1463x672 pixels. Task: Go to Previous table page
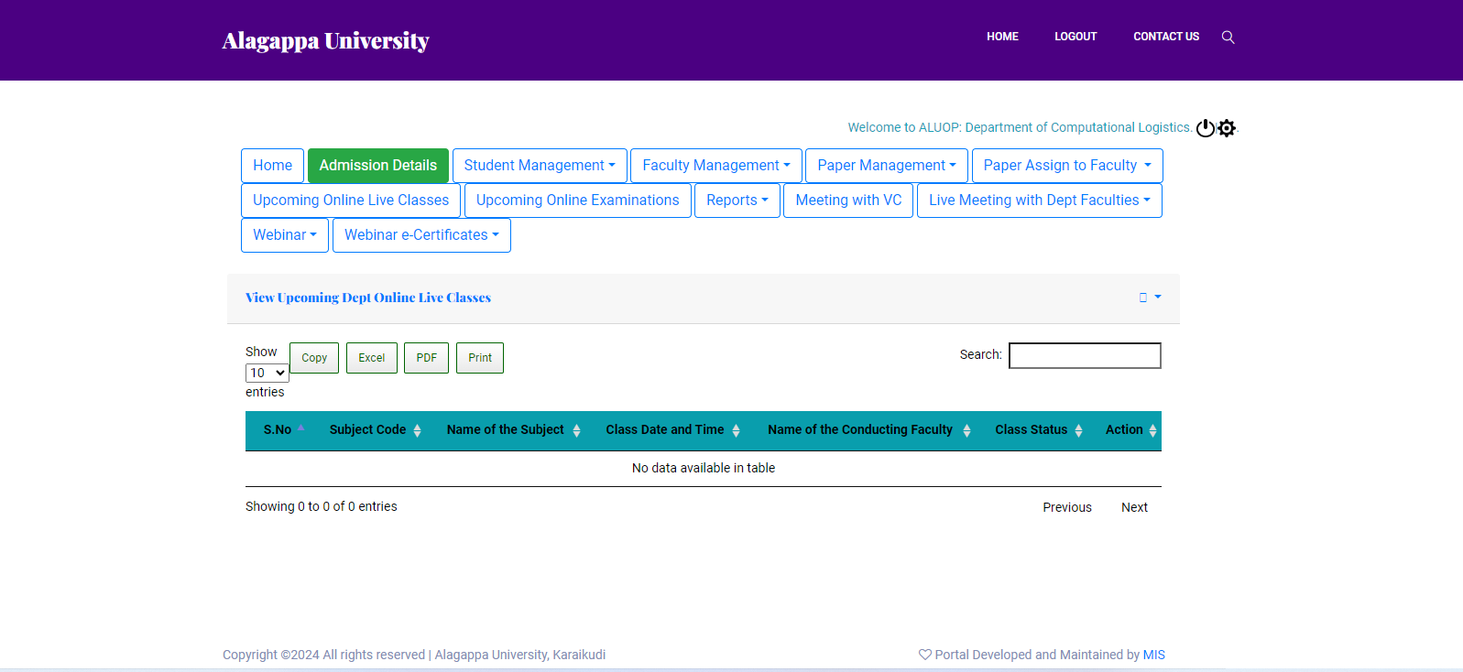[1067, 507]
